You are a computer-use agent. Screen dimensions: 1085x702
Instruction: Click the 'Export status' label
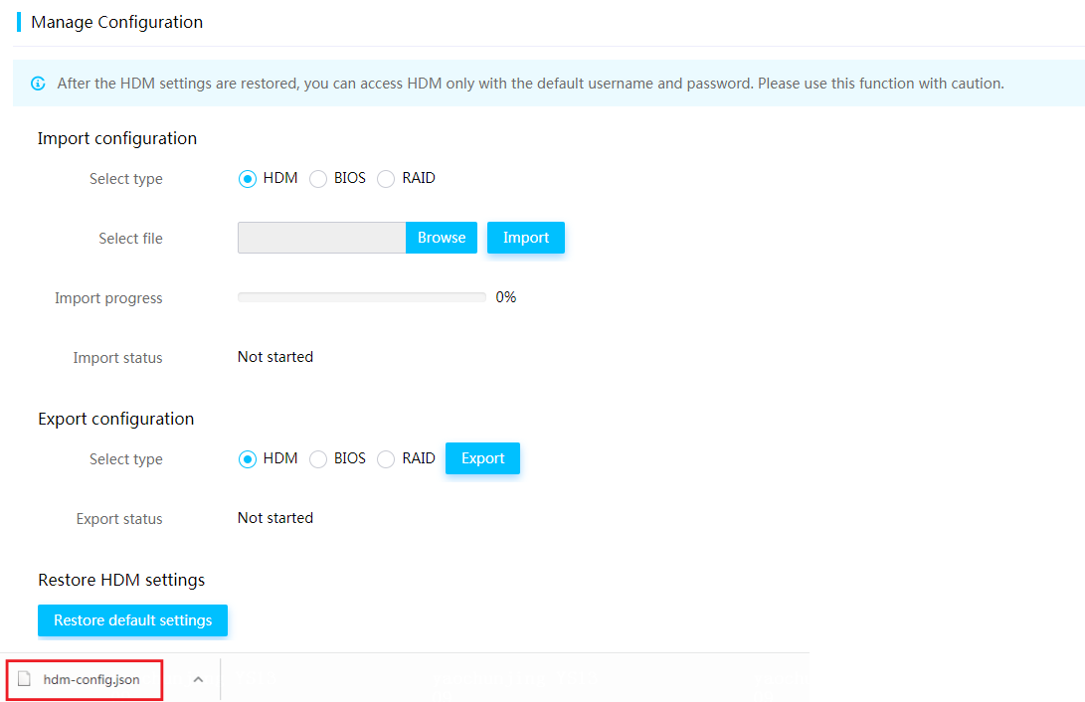tap(119, 519)
